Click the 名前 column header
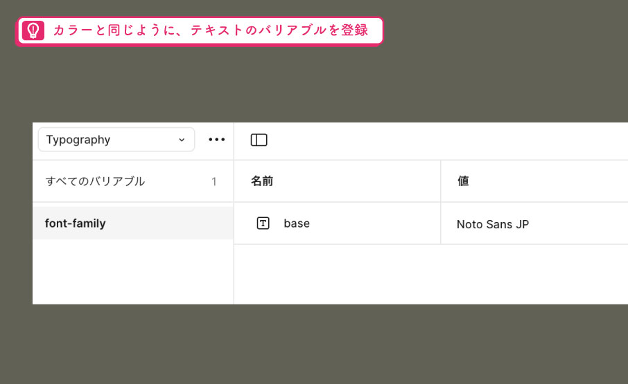The width and height of the screenshot is (628, 384). click(262, 181)
